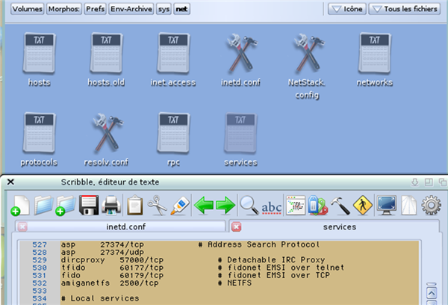Click line number 527 in gutter
The height and width of the screenshot is (305, 448).
click(40, 244)
